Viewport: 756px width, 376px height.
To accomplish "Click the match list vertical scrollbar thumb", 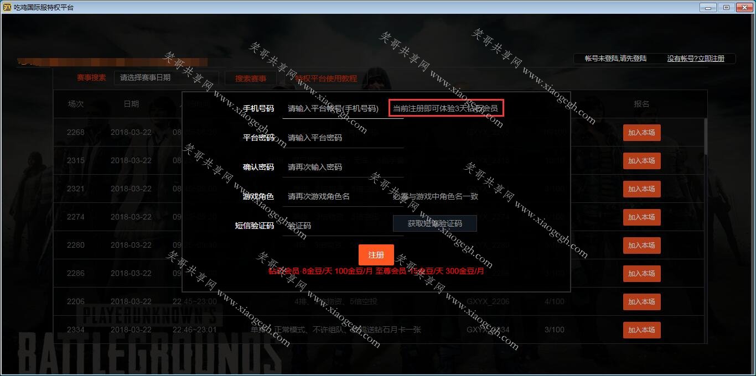I will [706, 137].
